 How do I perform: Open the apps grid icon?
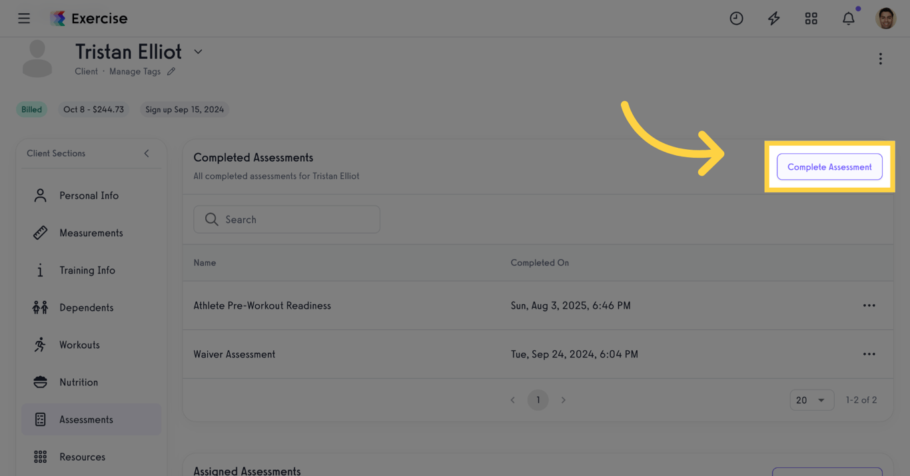tap(811, 19)
